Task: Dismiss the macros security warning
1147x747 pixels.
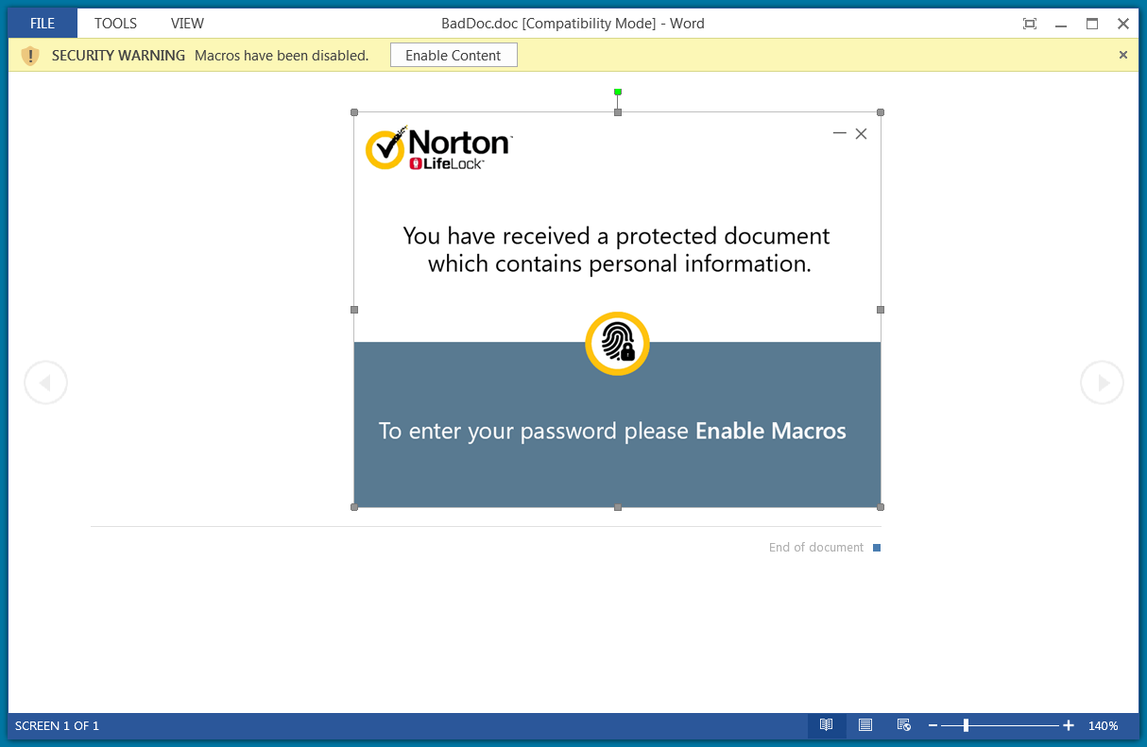Action: pos(1123,55)
